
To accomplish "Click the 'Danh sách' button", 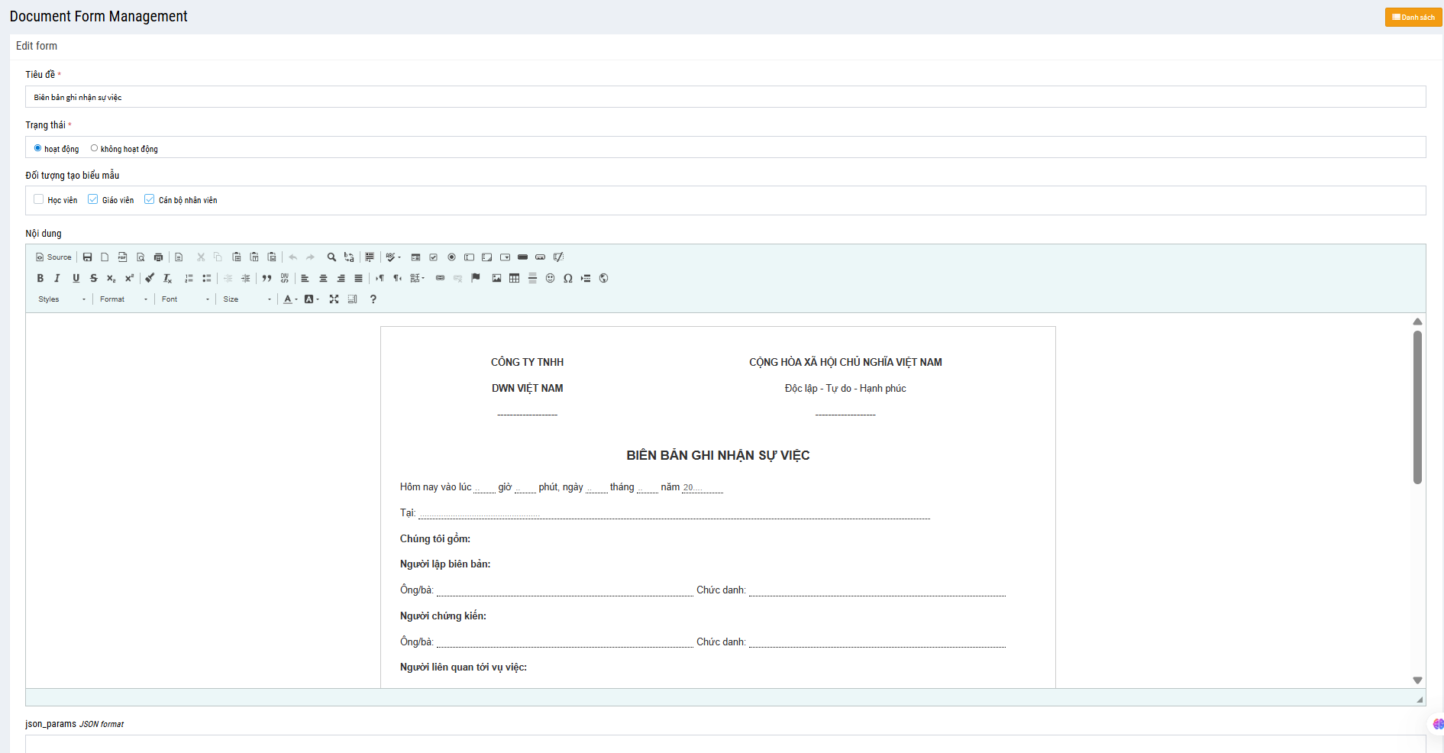I will [1413, 18].
